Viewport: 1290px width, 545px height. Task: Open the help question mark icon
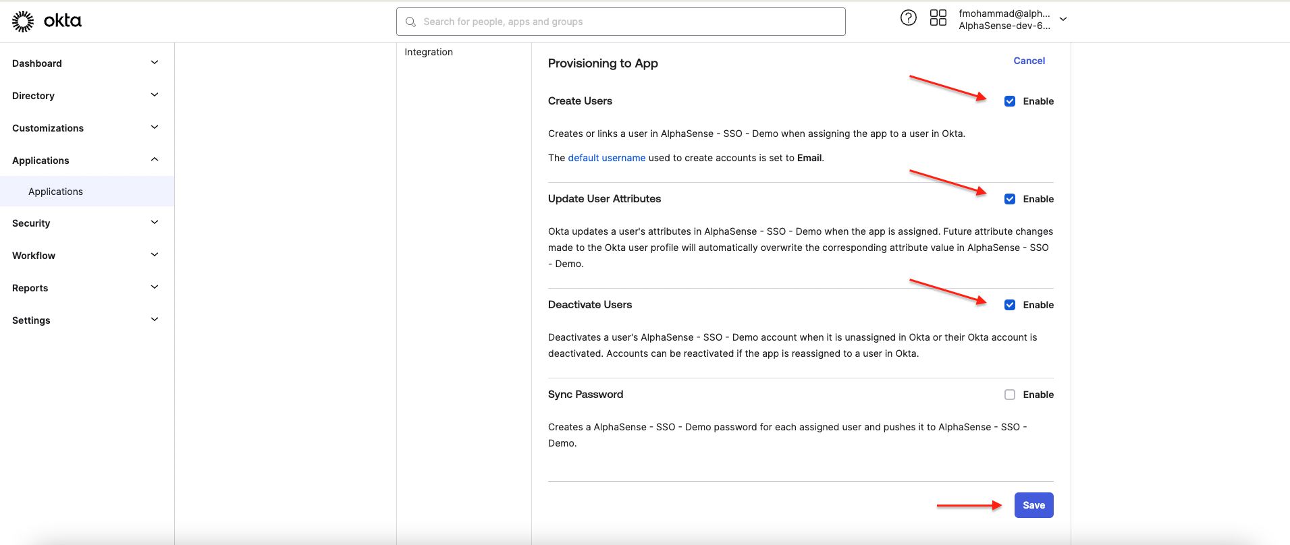[909, 18]
